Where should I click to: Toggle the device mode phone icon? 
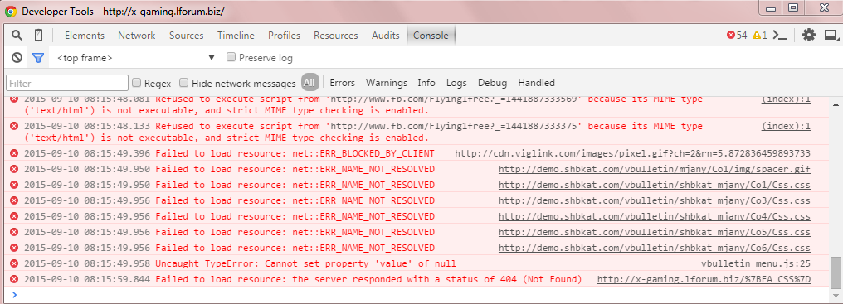pyautogui.click(x=38, y=36)
